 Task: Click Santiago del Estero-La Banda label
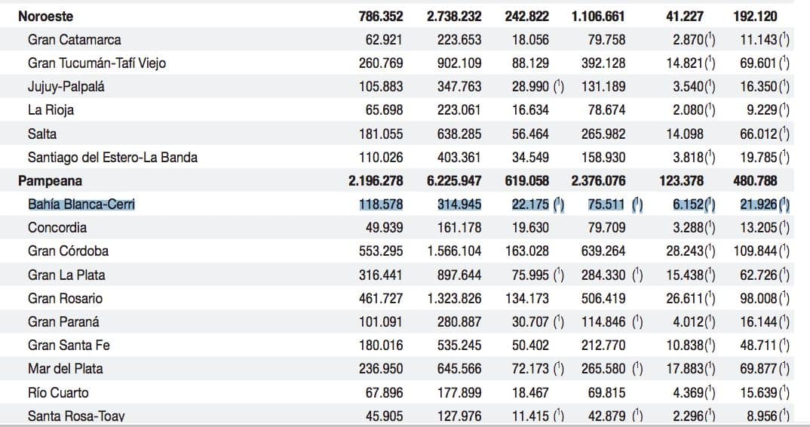(x=112, y=157)
